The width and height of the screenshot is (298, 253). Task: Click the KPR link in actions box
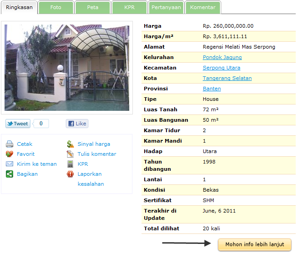83,164
